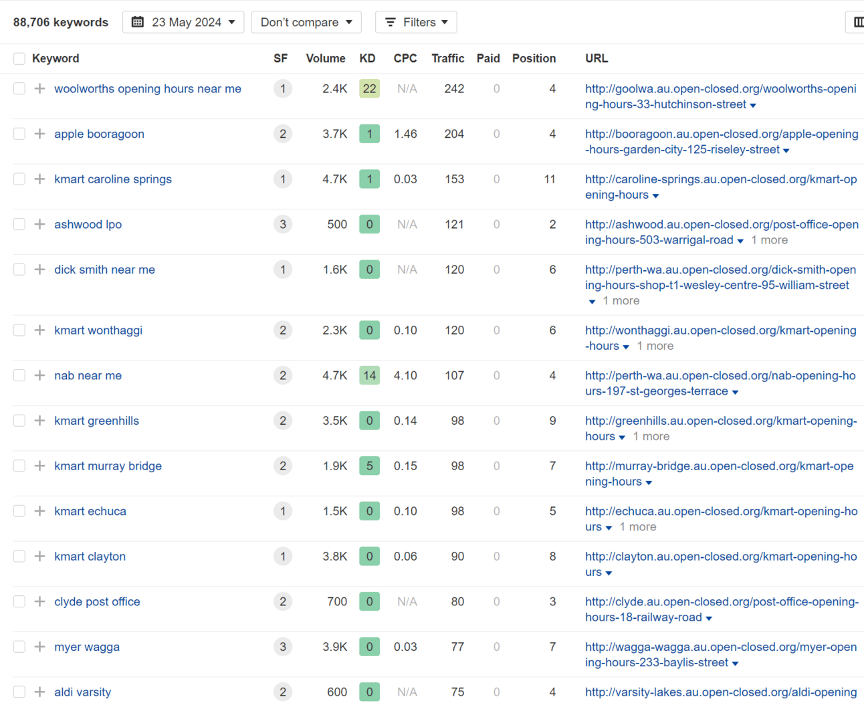This screenshot has height=703, width=864.
Task: Open the columns layout icon at top right
Action: click(x=858, y=22)
